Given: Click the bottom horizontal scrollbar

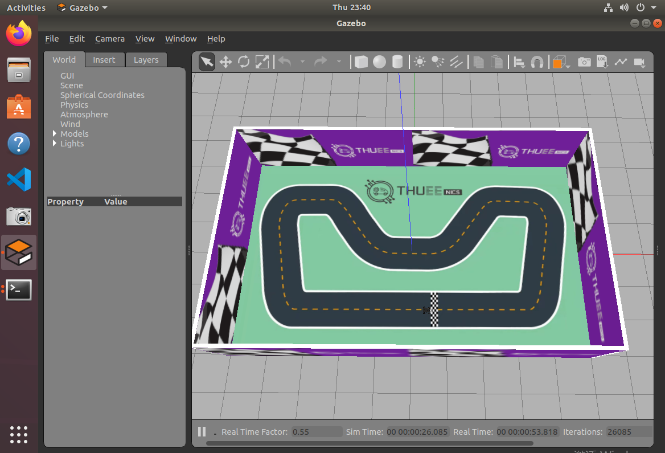Looking at the screenshot, I should pos(370,443).
